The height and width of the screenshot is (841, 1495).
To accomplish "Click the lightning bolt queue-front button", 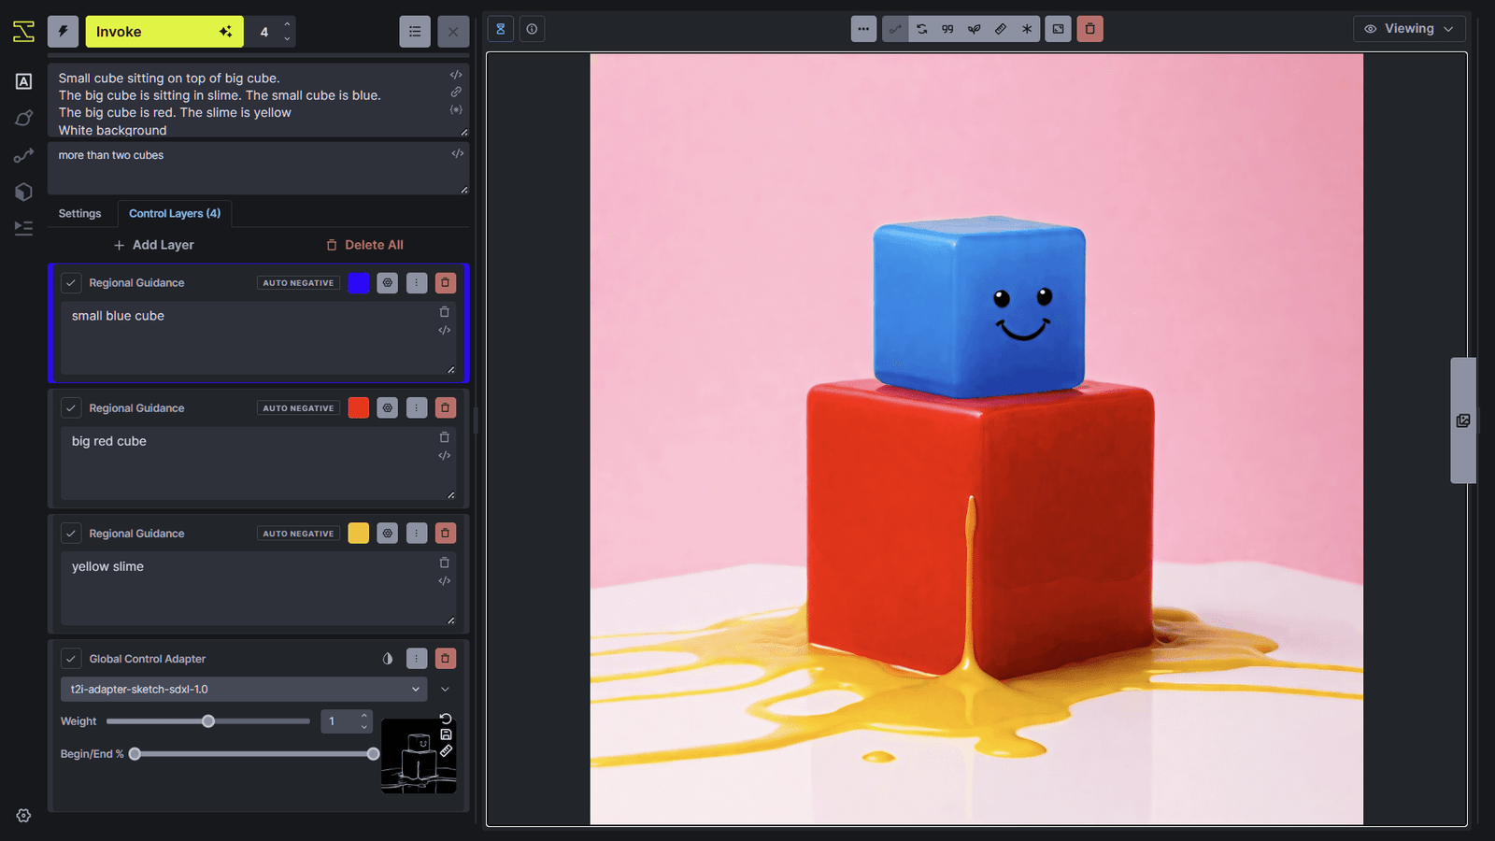I will [64, 32].
